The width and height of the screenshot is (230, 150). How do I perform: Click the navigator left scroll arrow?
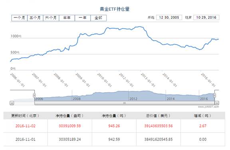pos(12,103)
